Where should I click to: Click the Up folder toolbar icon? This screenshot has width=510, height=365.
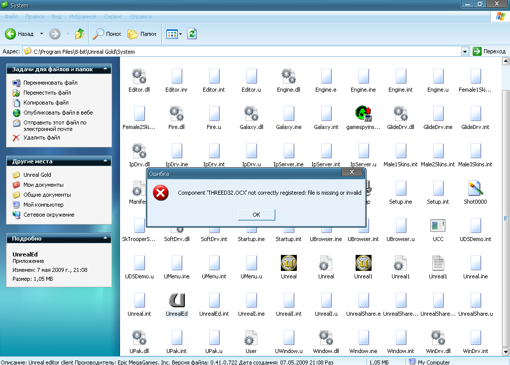[x=80, y=34]
